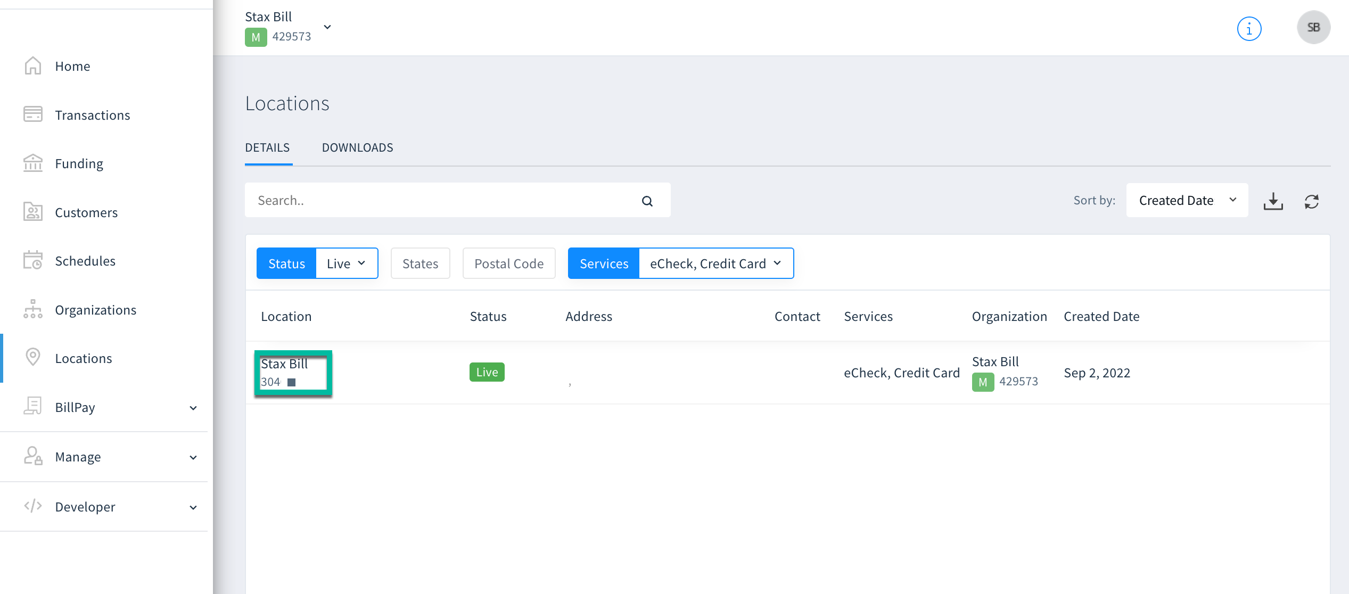The width and height of the screenshot is (1349, 594).
Task: Click the Stax Bill organization link
Action: click(995, 361)
